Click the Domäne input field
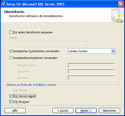Viewport: 125px width, 116px height. [x=92, y=78]
